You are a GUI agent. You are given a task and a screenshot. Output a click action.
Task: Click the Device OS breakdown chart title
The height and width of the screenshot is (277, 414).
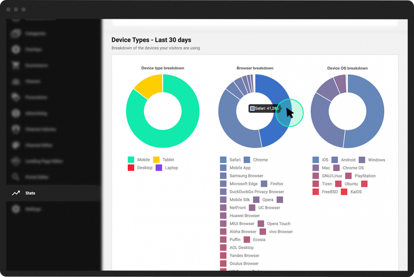click(347, 68)
